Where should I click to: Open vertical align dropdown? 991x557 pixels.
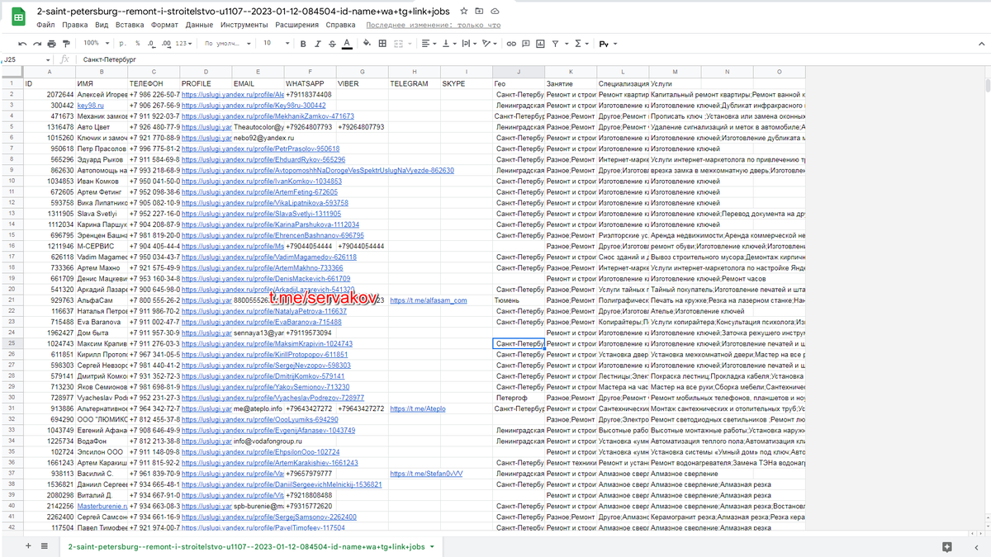[450, 44]
